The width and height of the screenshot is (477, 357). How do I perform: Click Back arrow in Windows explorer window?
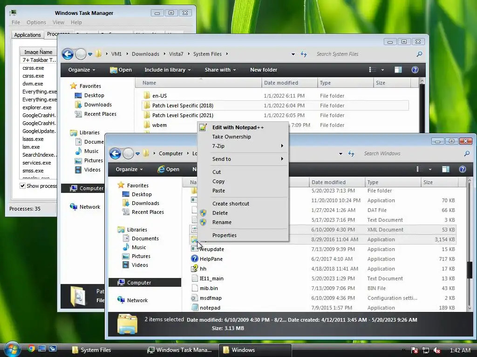click(115, 153)
